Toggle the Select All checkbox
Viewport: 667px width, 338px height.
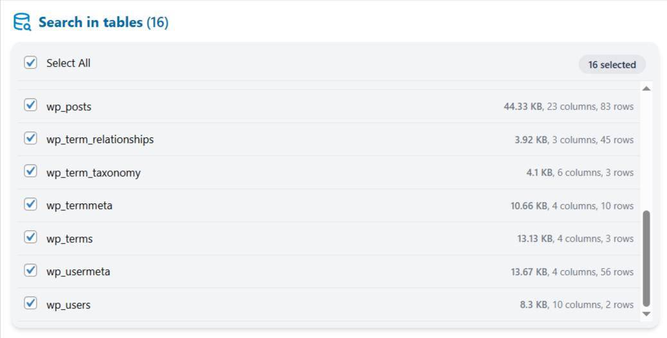30,63
